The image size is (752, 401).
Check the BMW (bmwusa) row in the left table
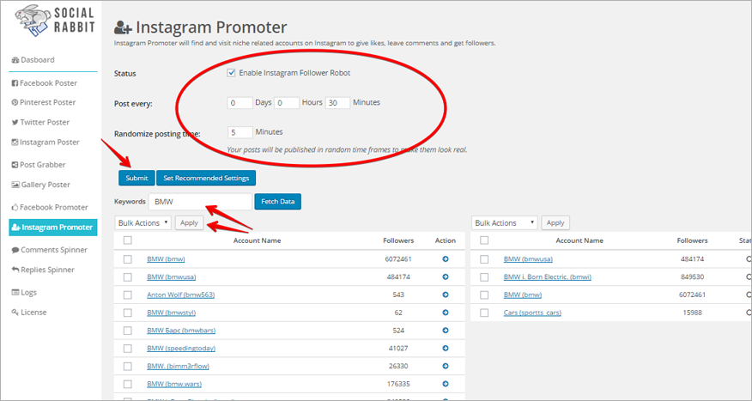click(x=128, y=276)
